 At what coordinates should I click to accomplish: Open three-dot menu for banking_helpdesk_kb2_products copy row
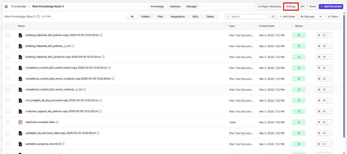coord(330,57)
